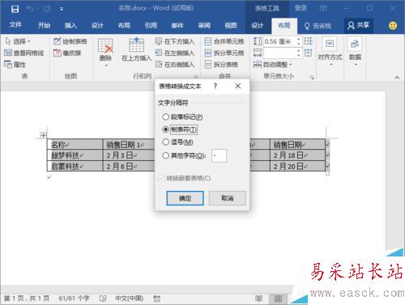Click the table cell 2月18日

(297, 155)
